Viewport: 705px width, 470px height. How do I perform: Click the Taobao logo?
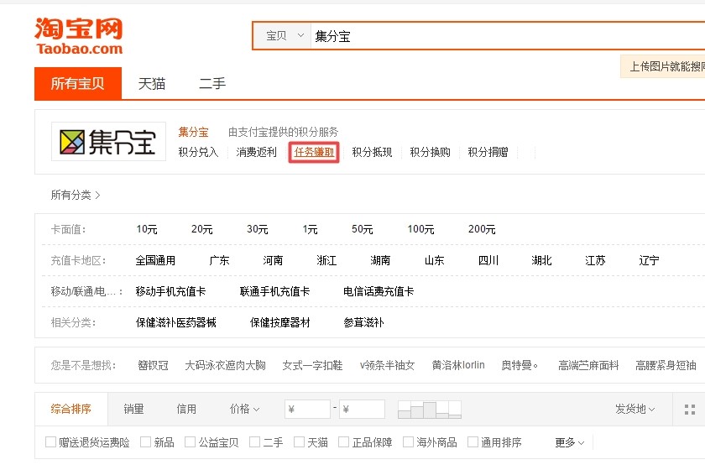[x=79, y=36]
